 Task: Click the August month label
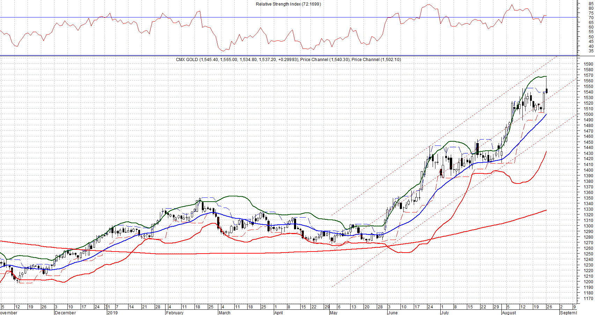(x=509, y=313)
